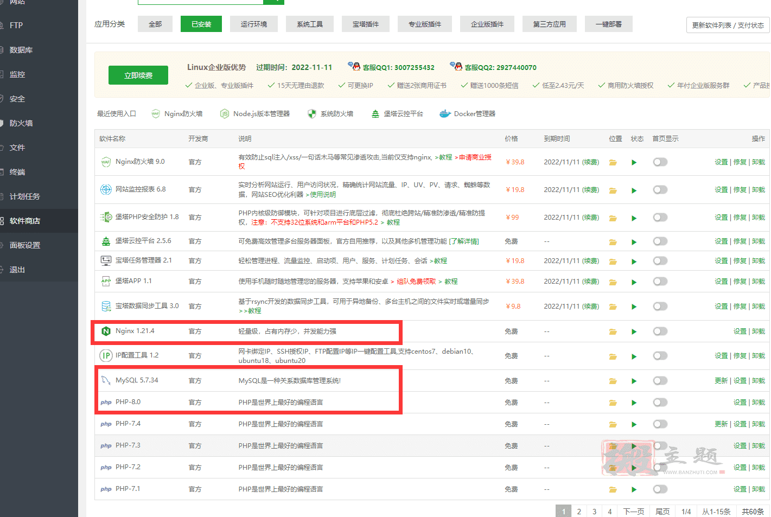Open Node.js版本管理器 recent shortcut
771x517 pixels.
(x=255, y=114)
